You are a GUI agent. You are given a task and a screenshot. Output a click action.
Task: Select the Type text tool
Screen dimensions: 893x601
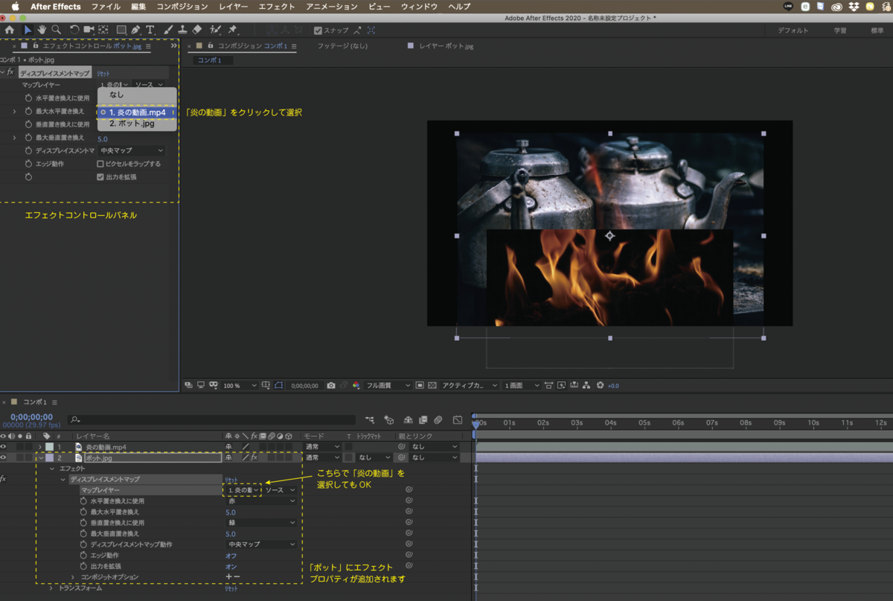(x=150, y=30)
